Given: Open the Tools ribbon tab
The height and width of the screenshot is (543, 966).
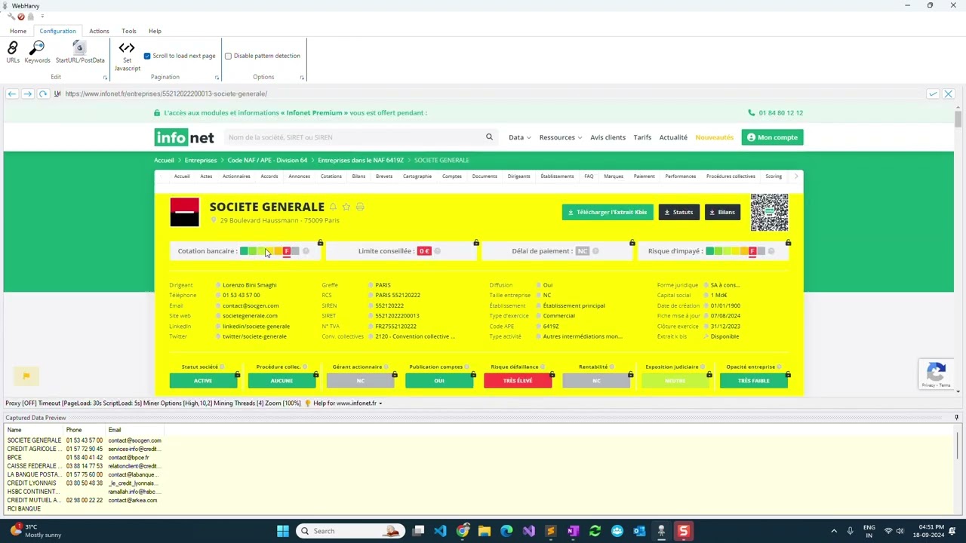Looking at the screenshot, I should pyautogui.click(x=129, y=31).
